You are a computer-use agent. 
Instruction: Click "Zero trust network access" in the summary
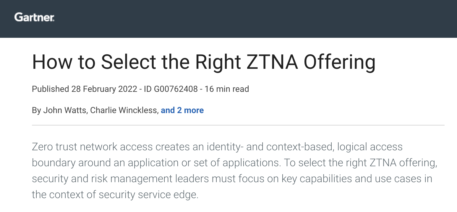(x=92, y=147)
